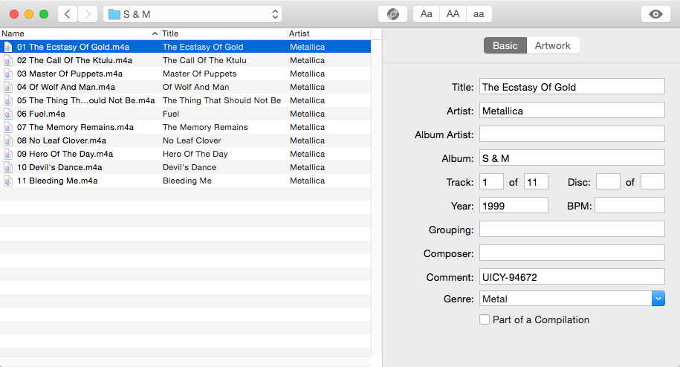Click title cell The Thing That Should Not Be

point(221,100)
